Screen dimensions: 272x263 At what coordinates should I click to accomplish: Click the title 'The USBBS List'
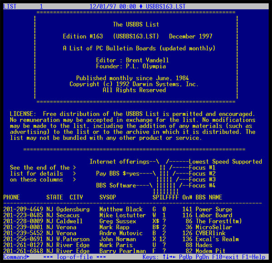tap(136, 24)
